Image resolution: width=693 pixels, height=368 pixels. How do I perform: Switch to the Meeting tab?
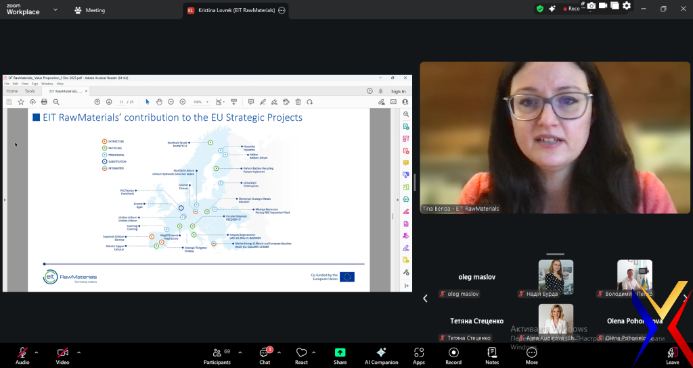click(x=89, y=11)
